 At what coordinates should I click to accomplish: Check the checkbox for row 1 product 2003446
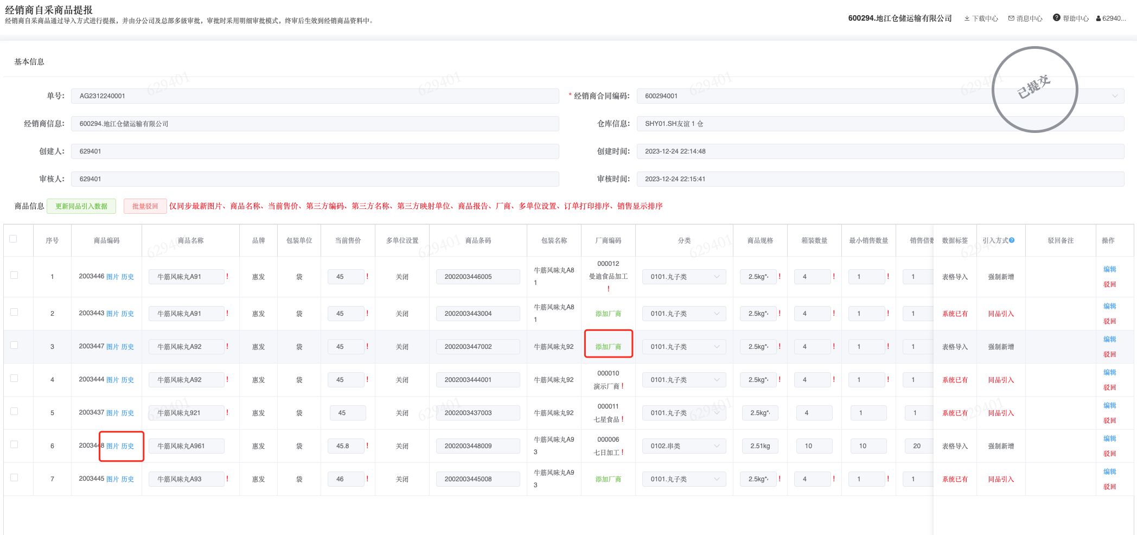point(14,275)
